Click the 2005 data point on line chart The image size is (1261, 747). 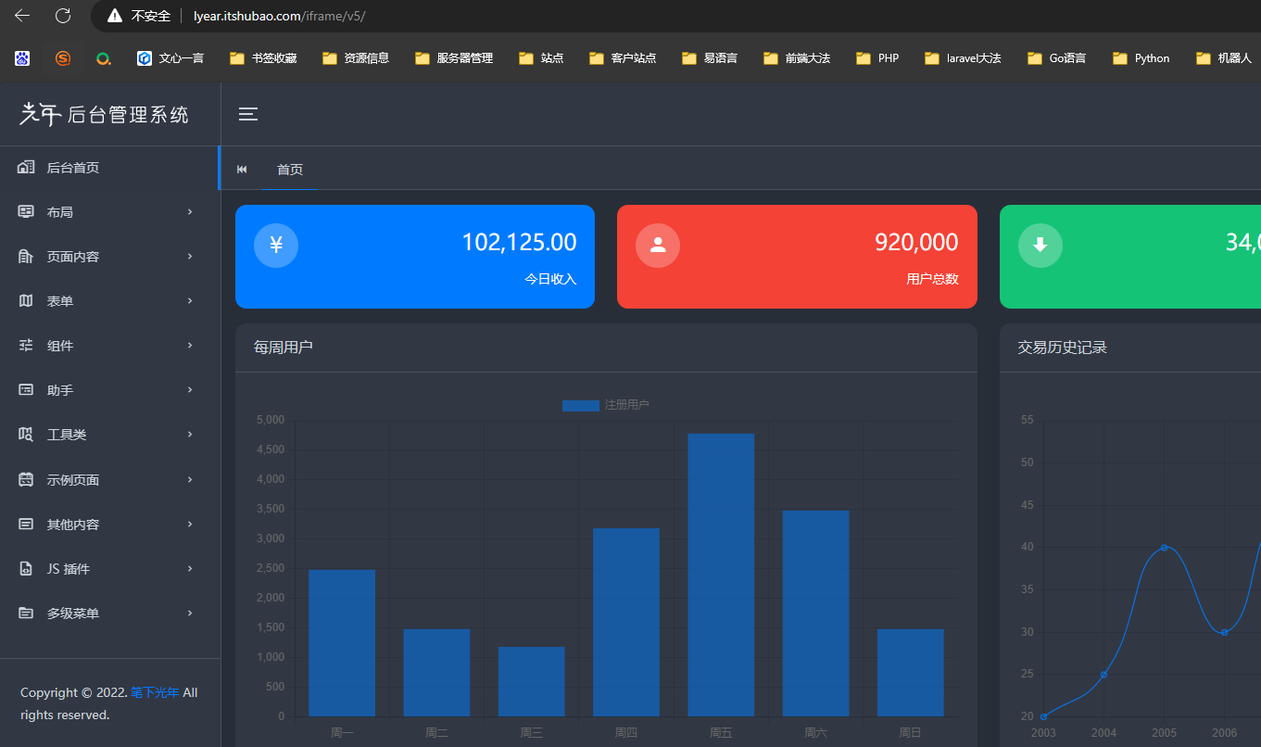1164,547
